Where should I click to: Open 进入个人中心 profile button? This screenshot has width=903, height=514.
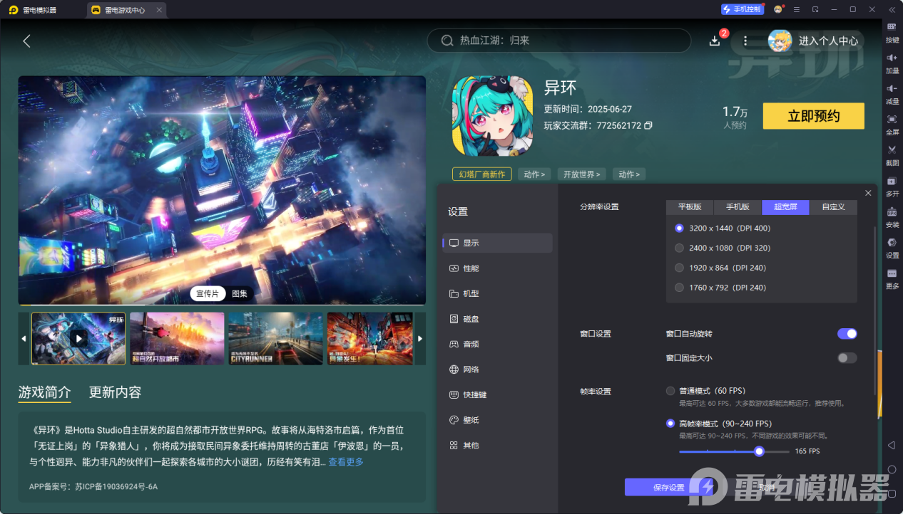click(x=815, y=41)
